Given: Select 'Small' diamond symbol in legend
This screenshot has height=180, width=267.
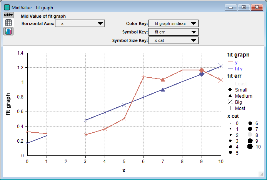Looking at the screenshot, I should pyautogui.click(x=230, y=89).
